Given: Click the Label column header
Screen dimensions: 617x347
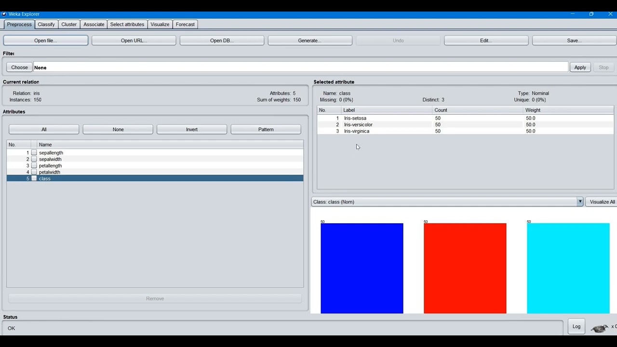Looking at the screenshot, I should [x=387, y=110].
